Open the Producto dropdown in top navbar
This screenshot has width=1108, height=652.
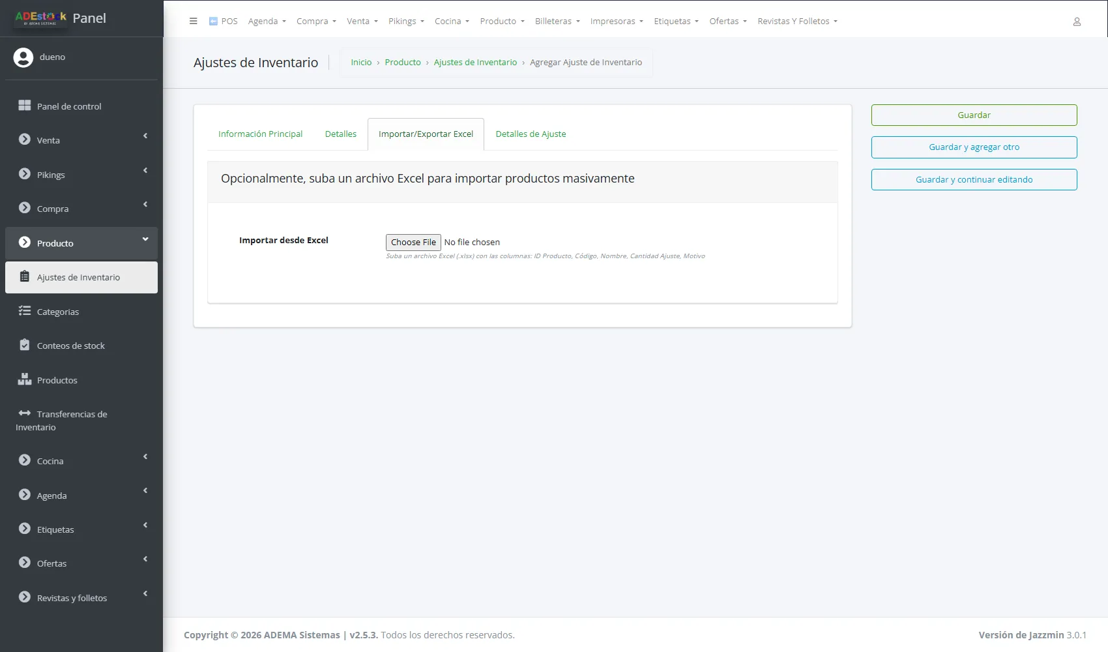pos(502,22)
